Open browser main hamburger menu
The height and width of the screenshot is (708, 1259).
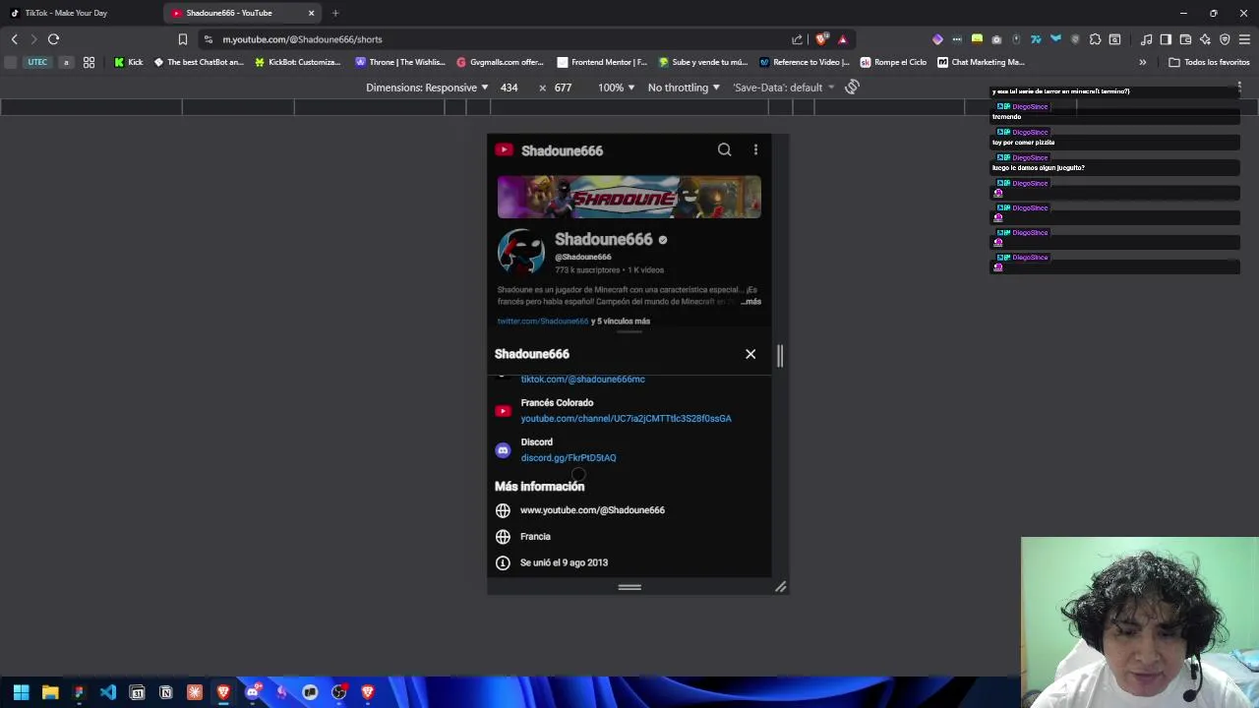[x=1244, y=39]
